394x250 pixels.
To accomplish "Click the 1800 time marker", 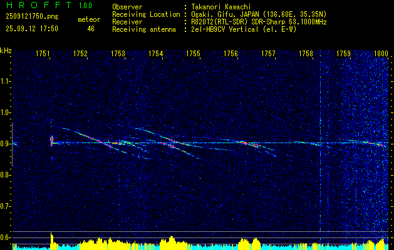I will [381, 53].
